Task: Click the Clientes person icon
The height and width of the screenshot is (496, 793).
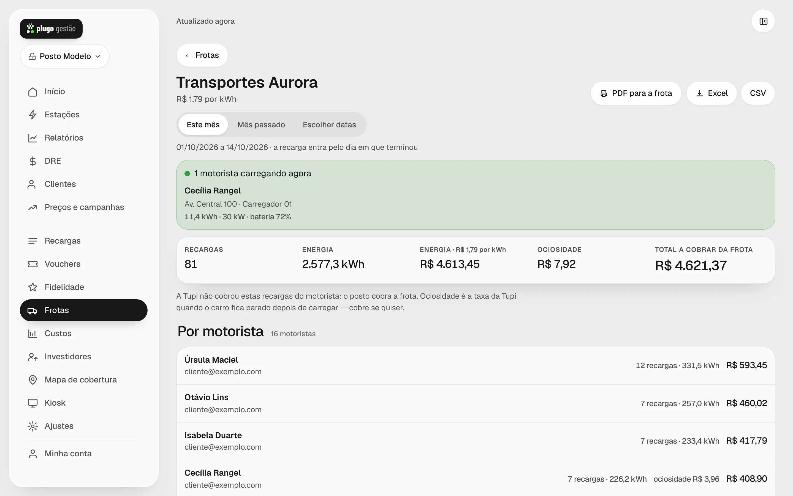Action: coord(32,184)
